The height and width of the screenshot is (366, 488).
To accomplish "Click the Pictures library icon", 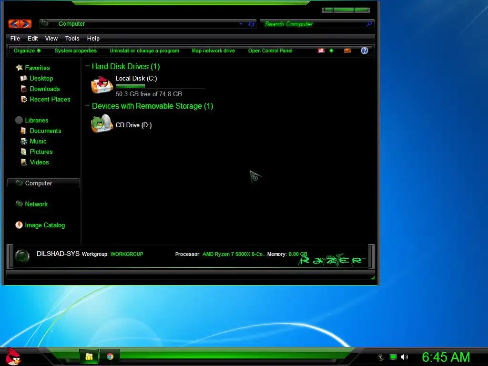I will (x=24, y=152).
